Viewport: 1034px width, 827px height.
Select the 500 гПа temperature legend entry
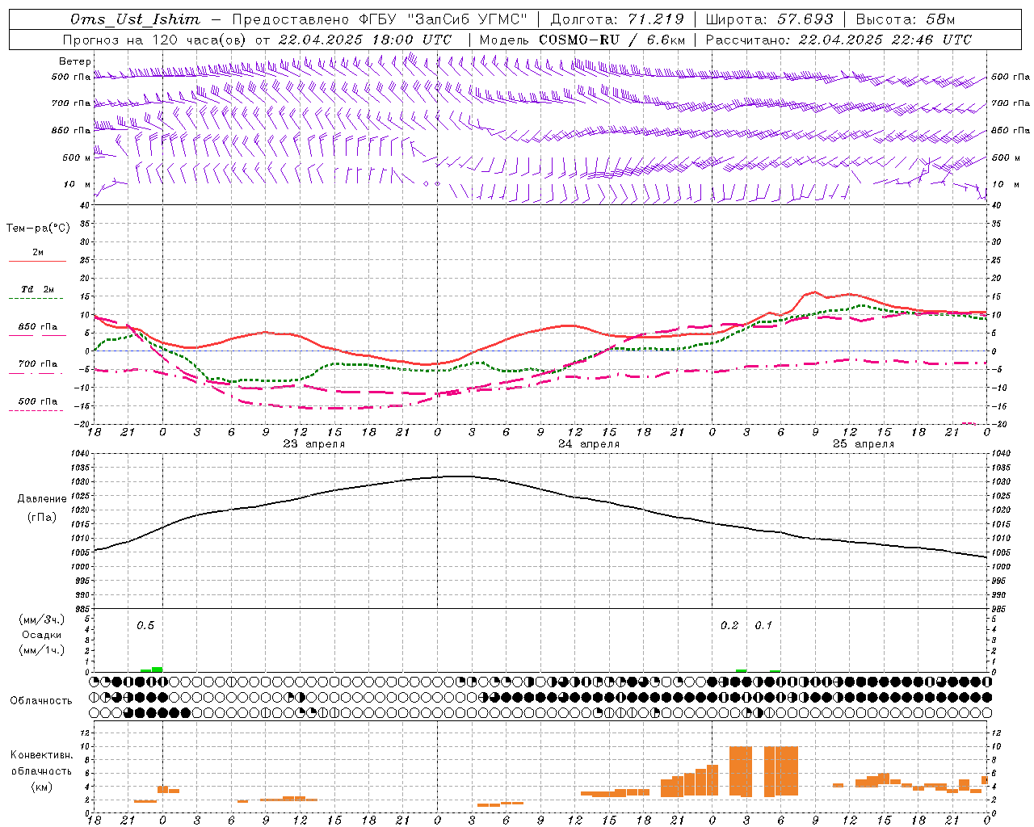(38, 401)
